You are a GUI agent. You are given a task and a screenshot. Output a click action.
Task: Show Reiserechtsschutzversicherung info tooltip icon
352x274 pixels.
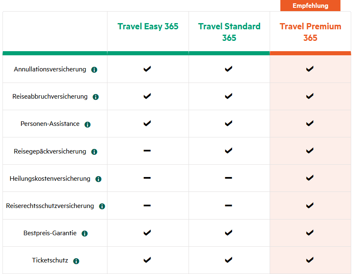pos(102,206)
